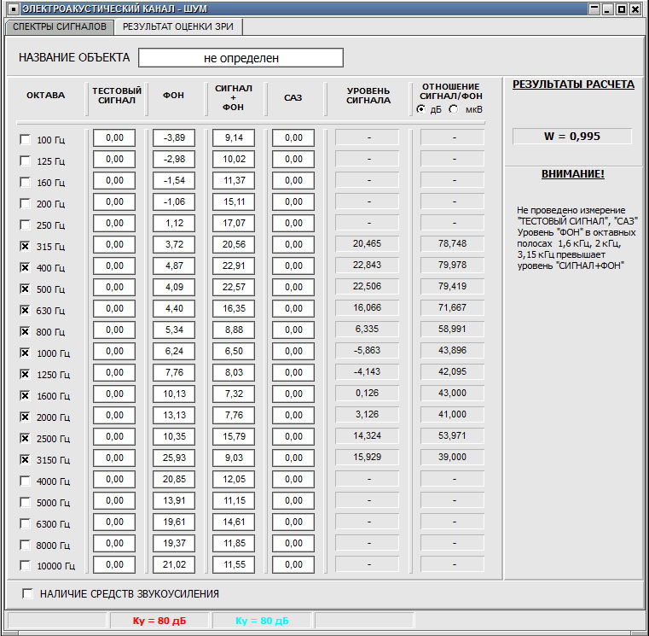The height and width of the screenshot is (636, 649).
Task: Click the roll-up arrow button in the title bar
Action: 593,9
